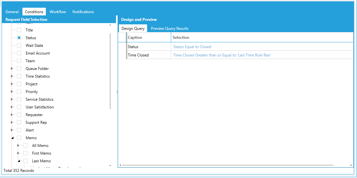Select the Status caption cell
Viewport: 357px width, 178px height.
149,47
